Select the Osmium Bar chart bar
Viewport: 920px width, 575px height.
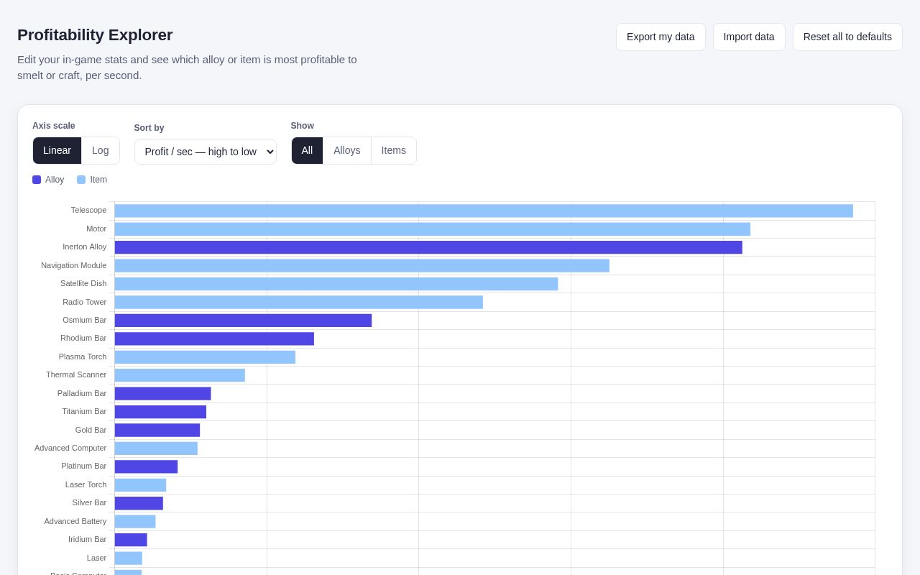coord(244,321)
